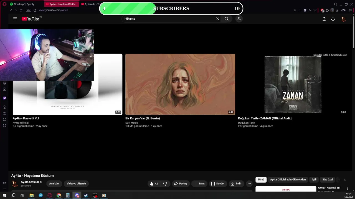
Task: Clear the search query with X
Action: point(218,19)
